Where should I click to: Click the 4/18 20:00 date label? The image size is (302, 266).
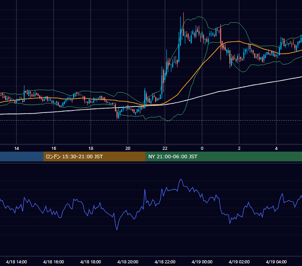(x=128, y=262)
